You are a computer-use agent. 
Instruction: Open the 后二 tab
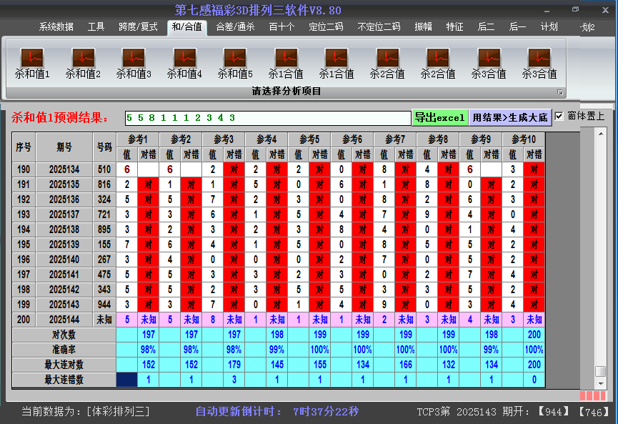(486, 27)
